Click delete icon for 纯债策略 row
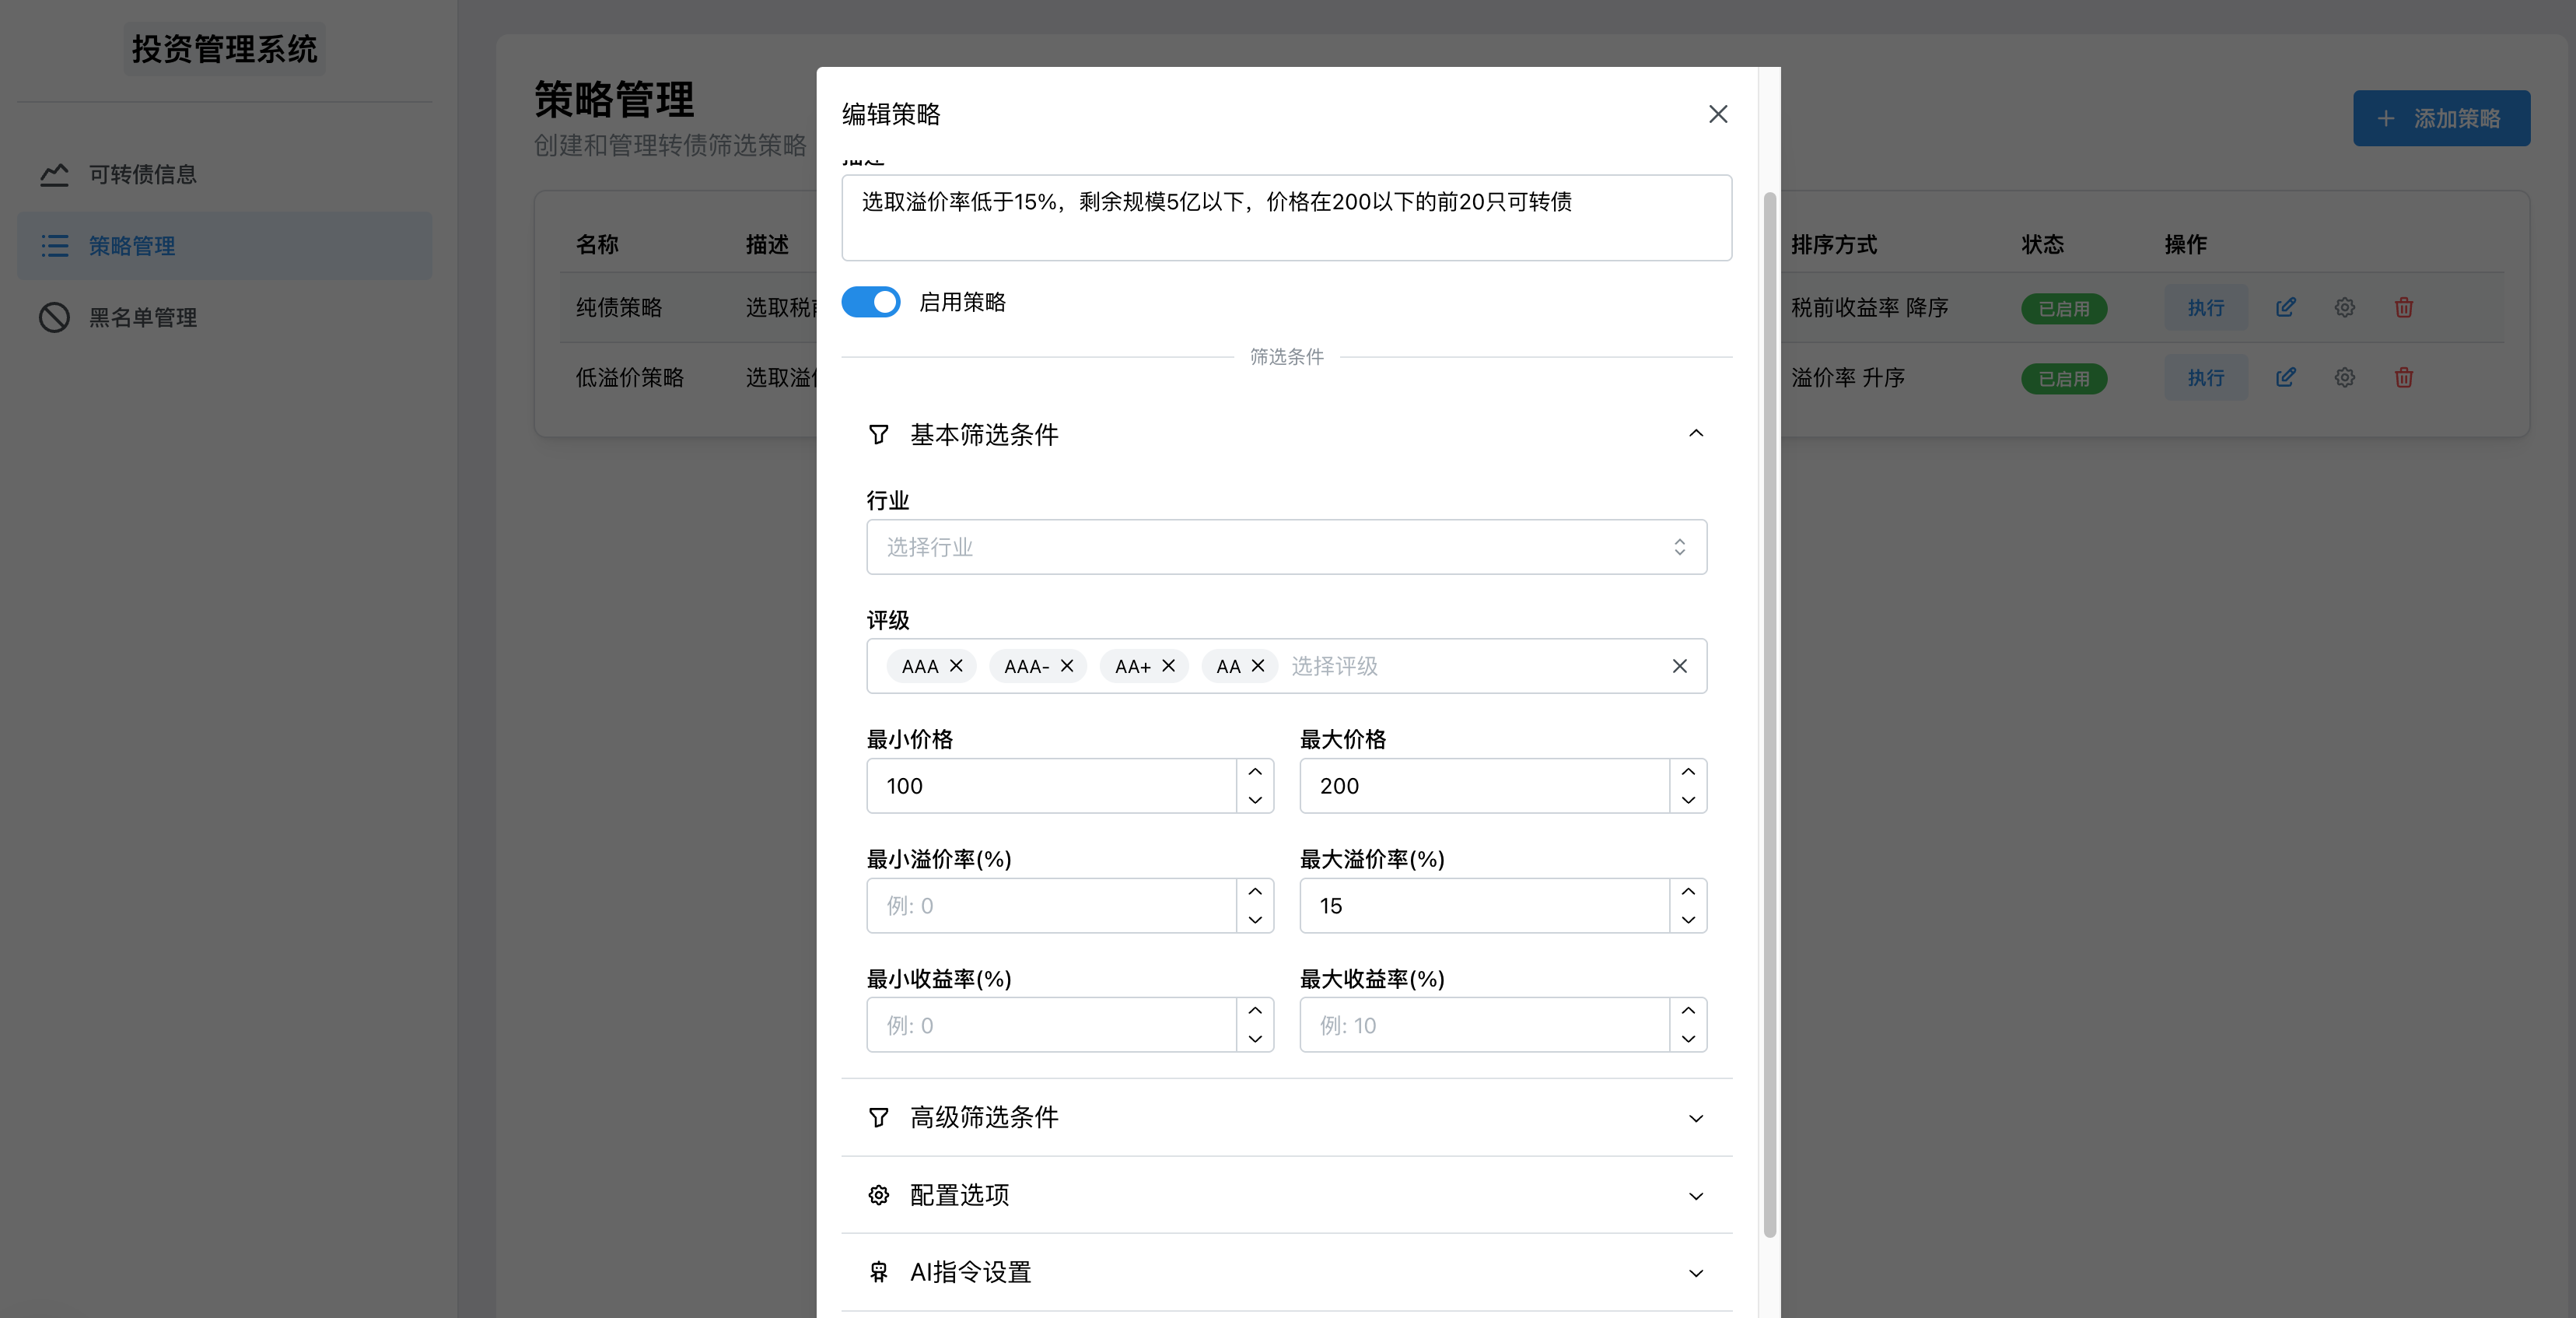2576x1318 pixels. (2403, 308)
